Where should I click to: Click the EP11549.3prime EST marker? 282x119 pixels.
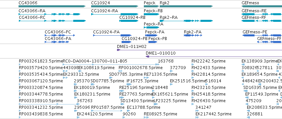[247, 98]
